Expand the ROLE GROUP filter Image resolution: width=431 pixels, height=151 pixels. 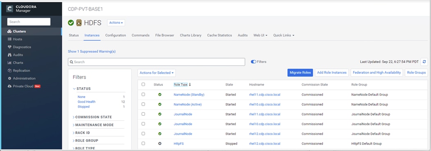click(x=86, y=141)
